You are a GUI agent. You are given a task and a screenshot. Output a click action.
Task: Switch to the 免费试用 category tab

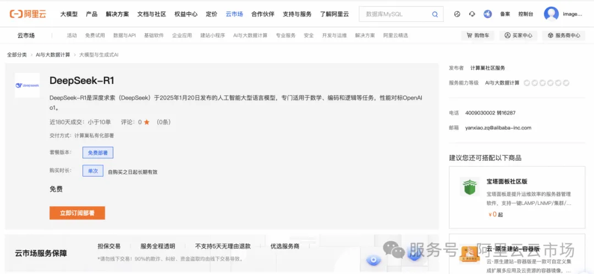pos(95,36)
